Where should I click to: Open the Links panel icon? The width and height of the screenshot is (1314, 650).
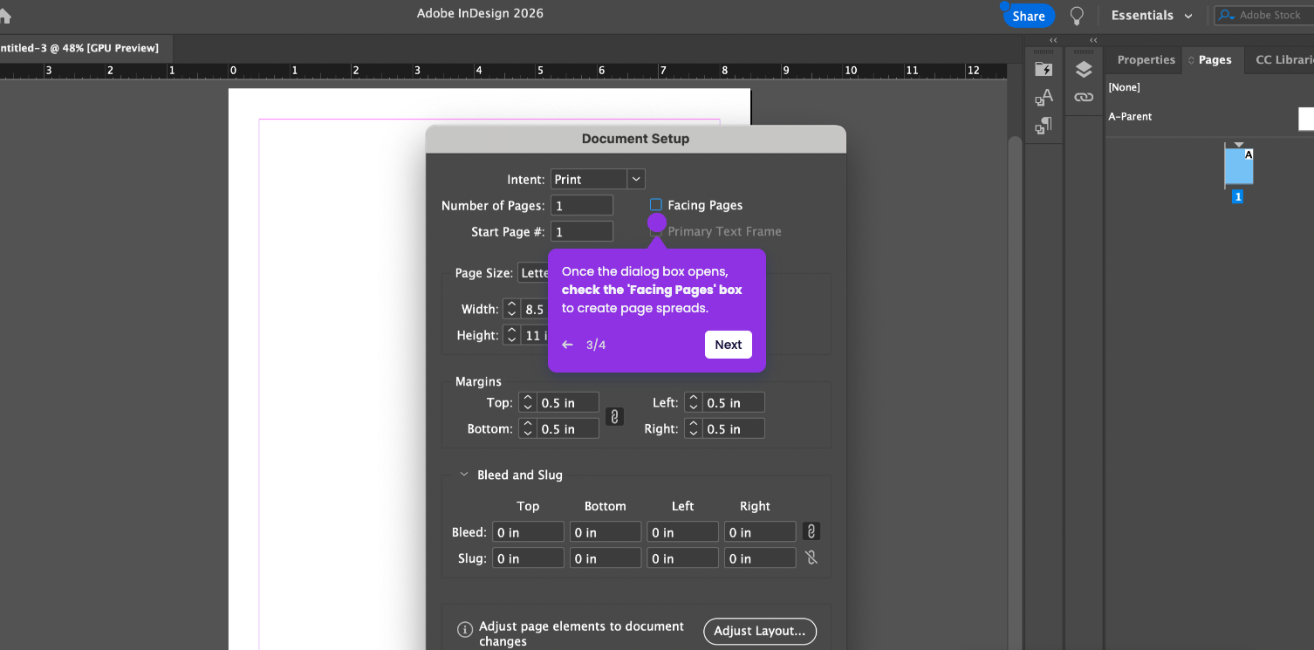click(x=1084, y=98)
